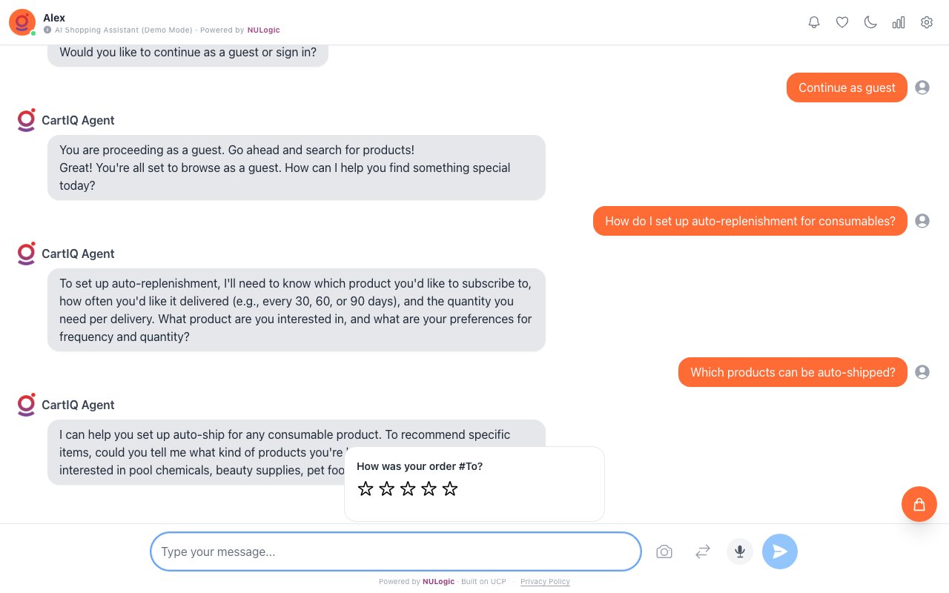Open the analytics bar chart panel
The image size is (949, 593).
coord(899,22)
